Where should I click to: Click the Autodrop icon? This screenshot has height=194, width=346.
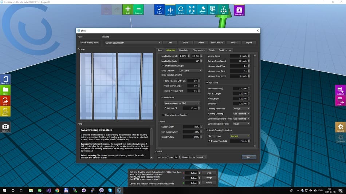(239, 10)
